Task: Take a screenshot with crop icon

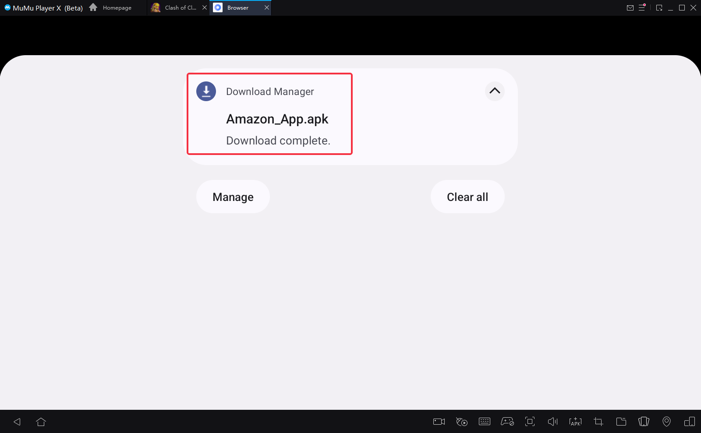Action: [598, 422]
